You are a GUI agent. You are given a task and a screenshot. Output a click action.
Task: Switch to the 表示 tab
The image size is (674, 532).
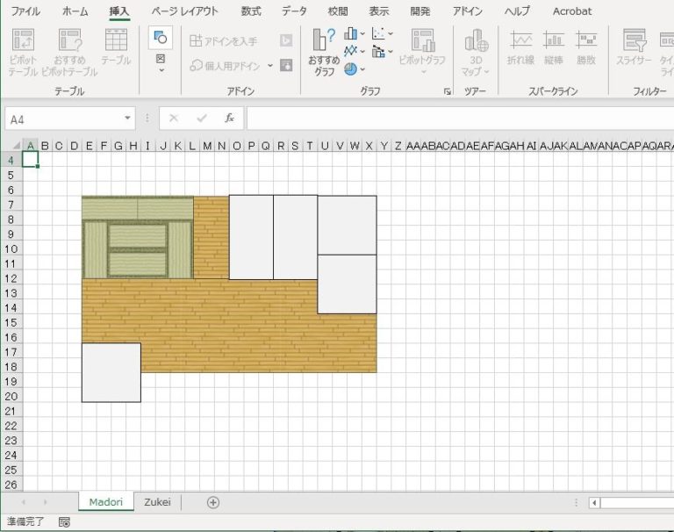coord(379,11)
